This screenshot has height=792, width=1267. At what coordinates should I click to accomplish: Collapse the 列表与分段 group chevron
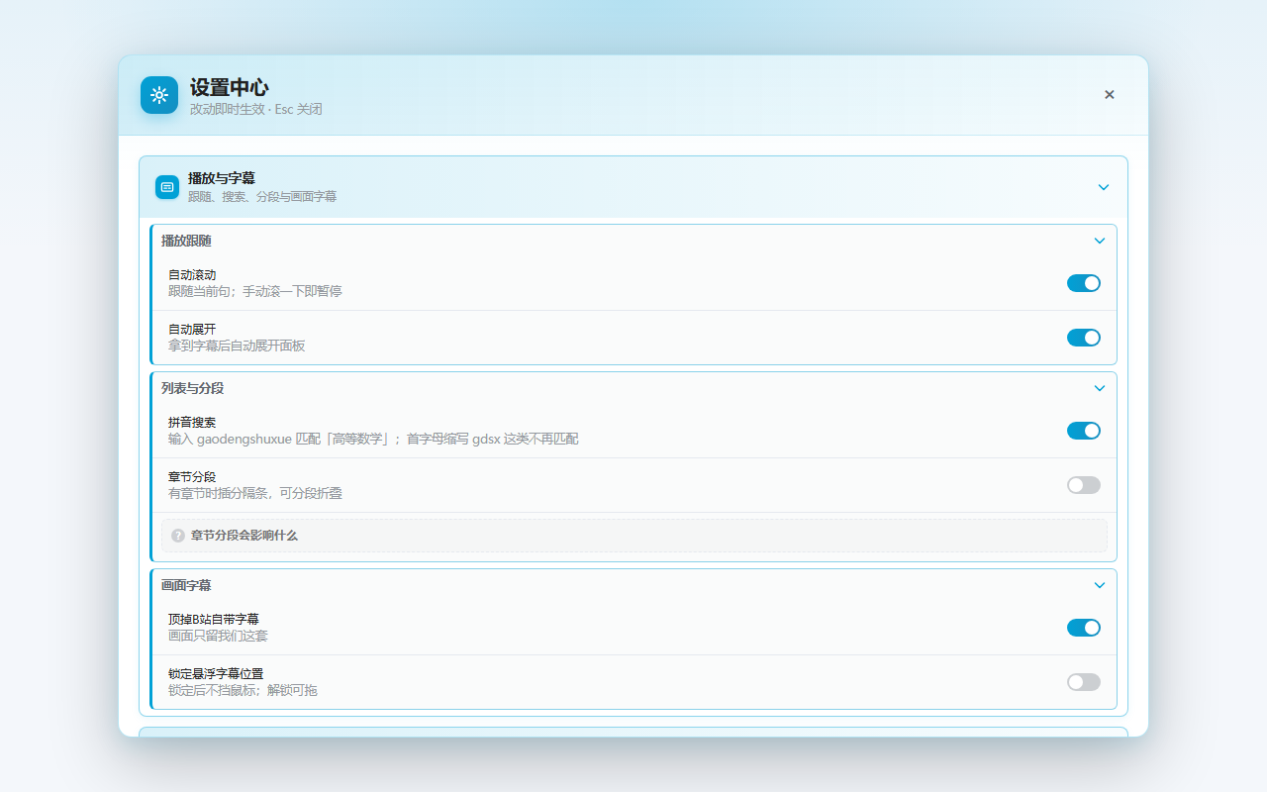[1100, 388]
